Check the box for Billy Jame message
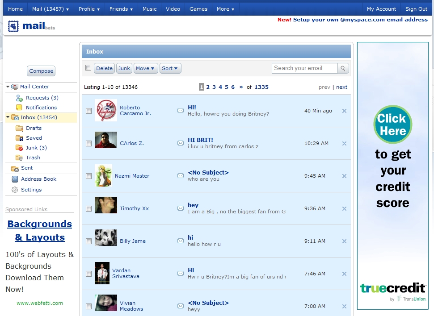Viewport: 434px width, 316px height. pyautogui.click(x=88, y=241)
